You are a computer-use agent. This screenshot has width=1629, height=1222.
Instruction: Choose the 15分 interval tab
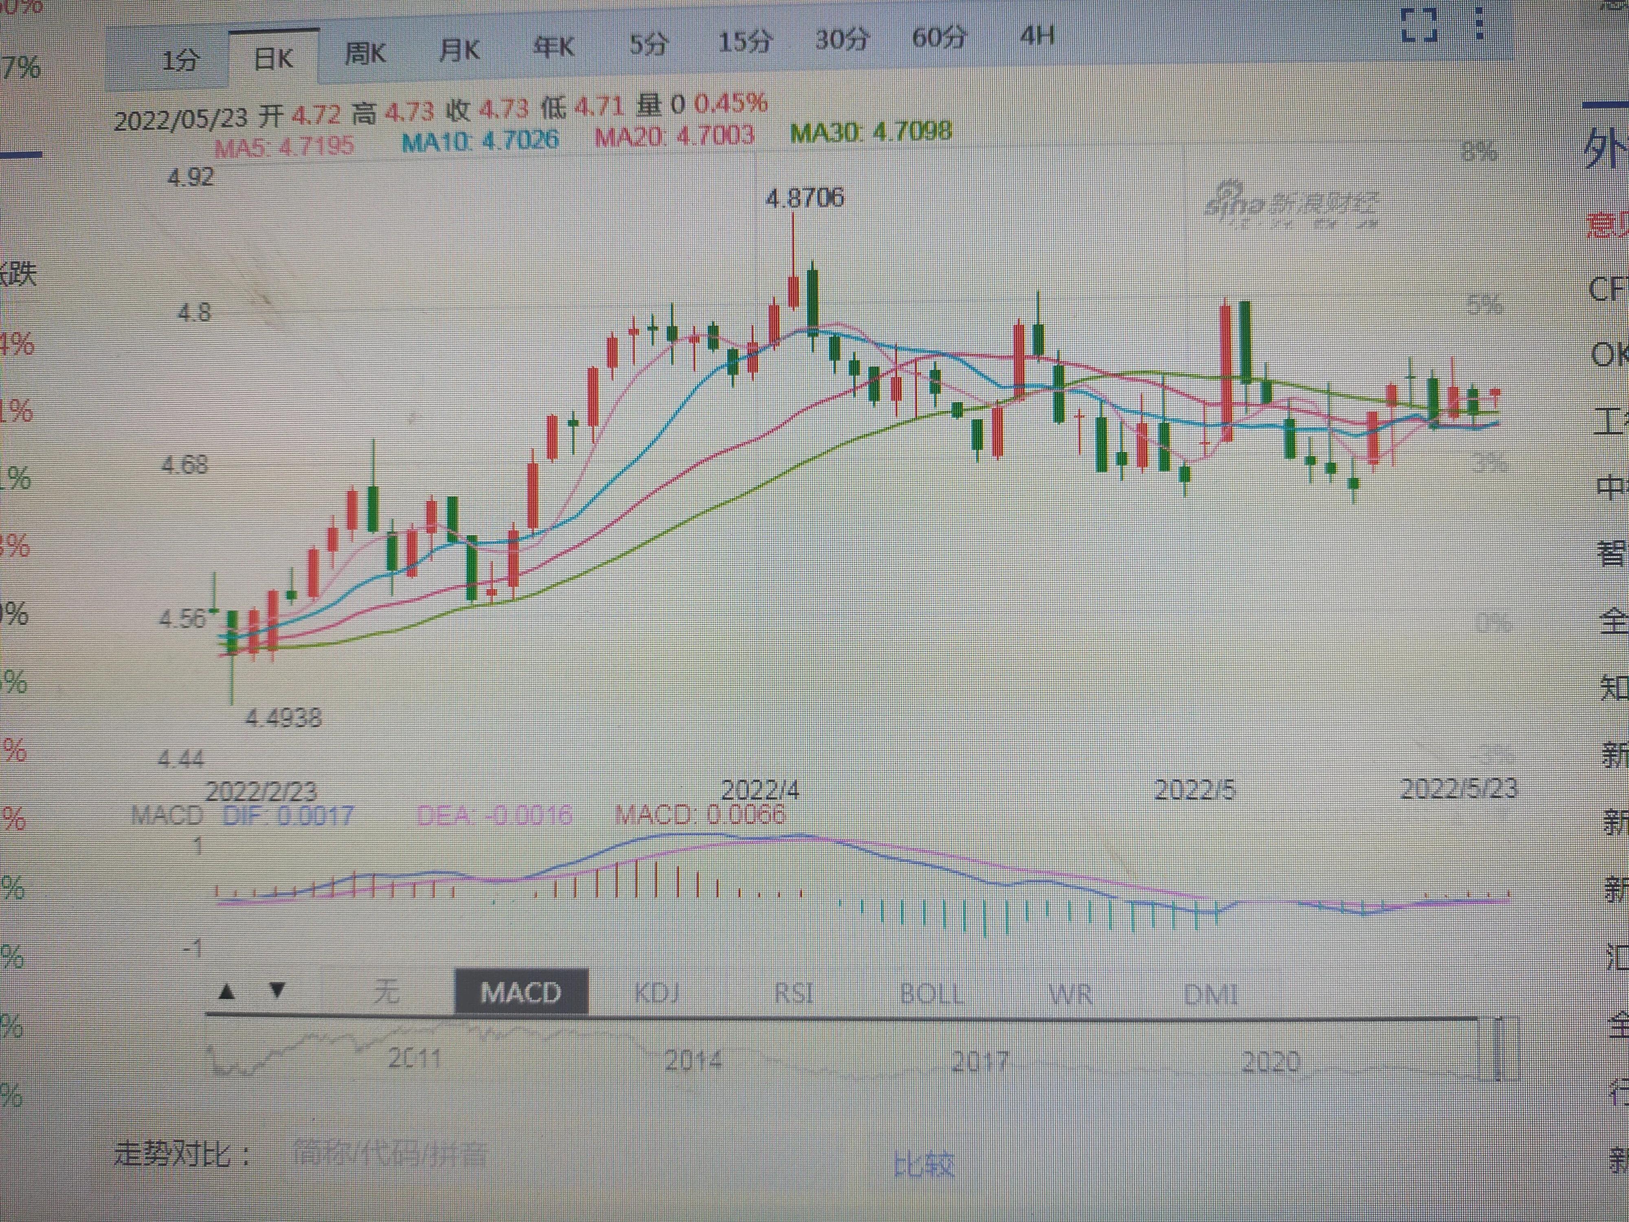(745, 41)
